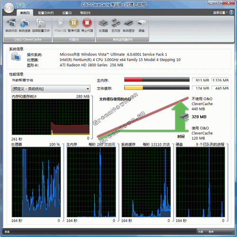The height and width of the screenshot is (237, 237).
Task: Open the 主内存 main memory monitor
Action: point(116,25)
